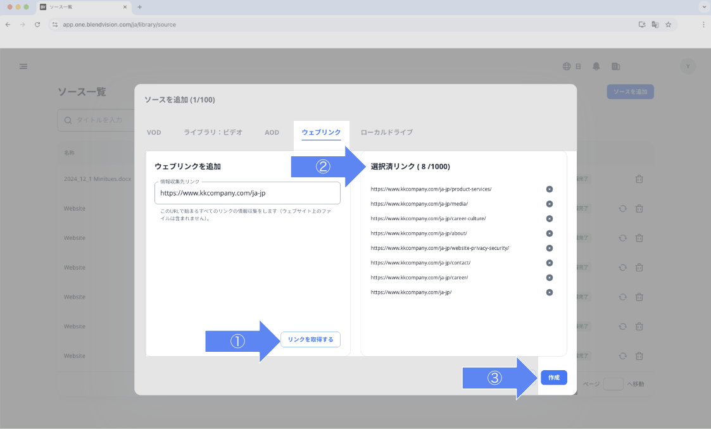Remove the /ja-jp/about/ link

[x=549, y=233]
